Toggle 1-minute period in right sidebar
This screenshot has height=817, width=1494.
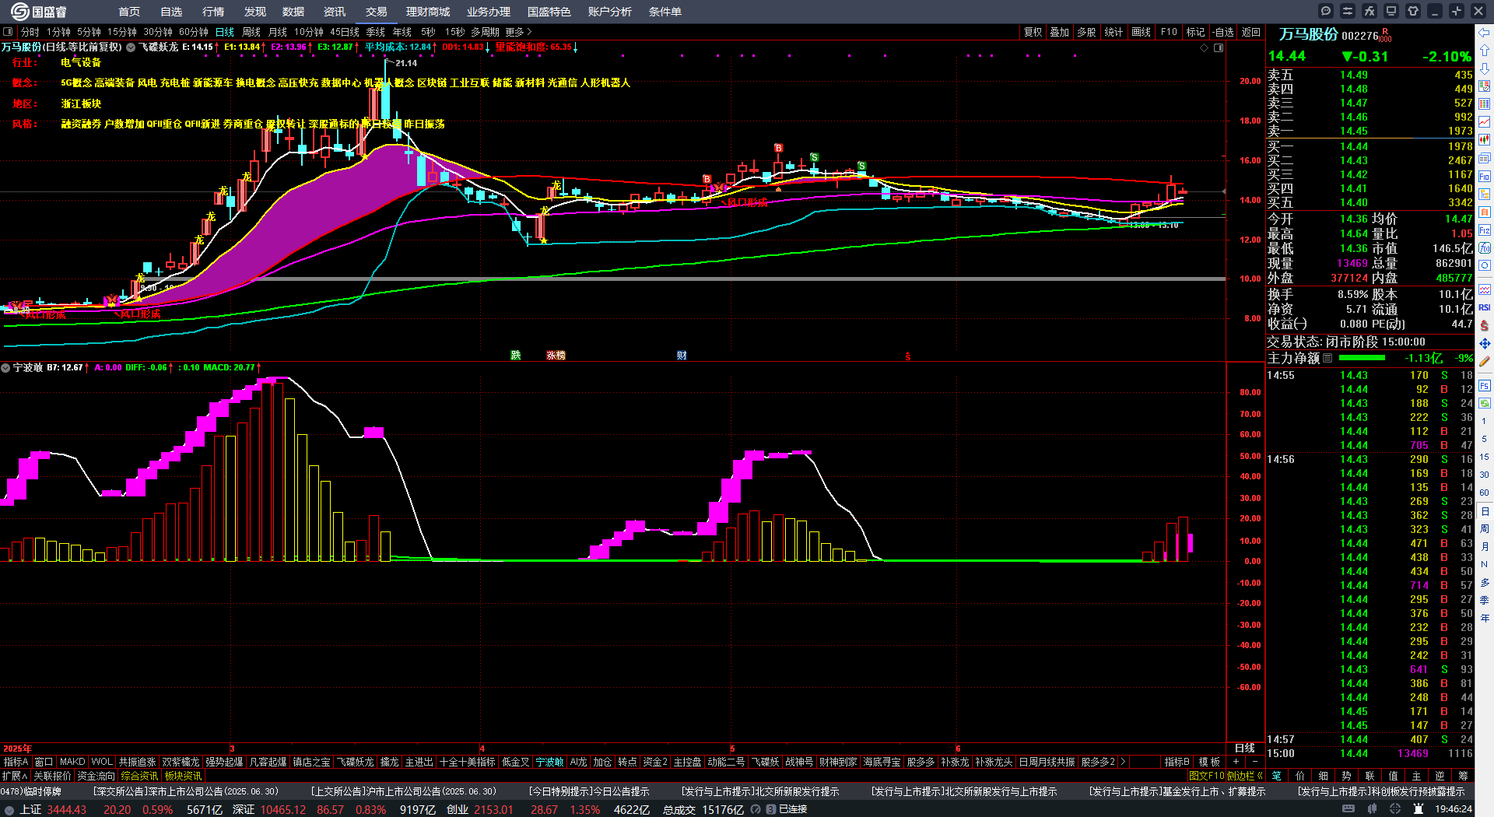coord(1484,421)
